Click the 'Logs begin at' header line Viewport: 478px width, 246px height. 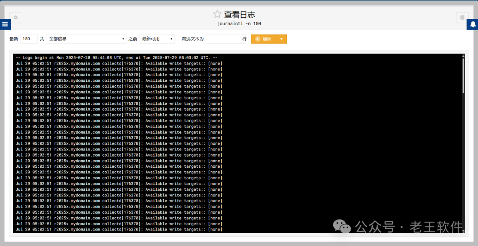(116, 58)
